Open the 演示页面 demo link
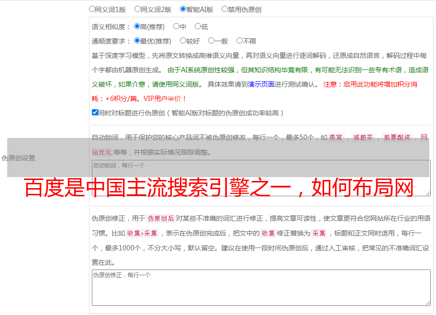The width and height of the screenshot is (436, 315). [261, 84]
